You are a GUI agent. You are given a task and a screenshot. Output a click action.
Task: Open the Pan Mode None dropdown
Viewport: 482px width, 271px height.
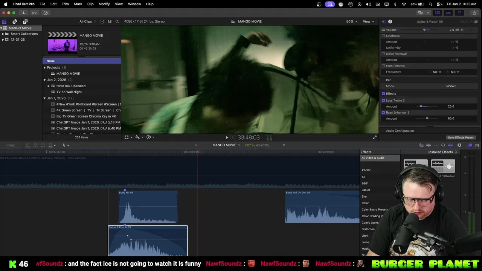[451, 86]
